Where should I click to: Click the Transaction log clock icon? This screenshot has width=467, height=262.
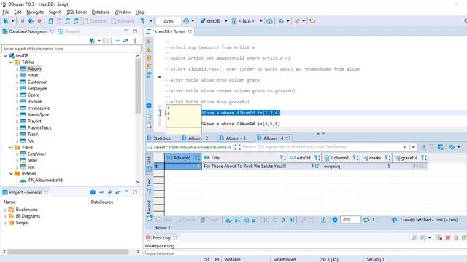[186, 21]
